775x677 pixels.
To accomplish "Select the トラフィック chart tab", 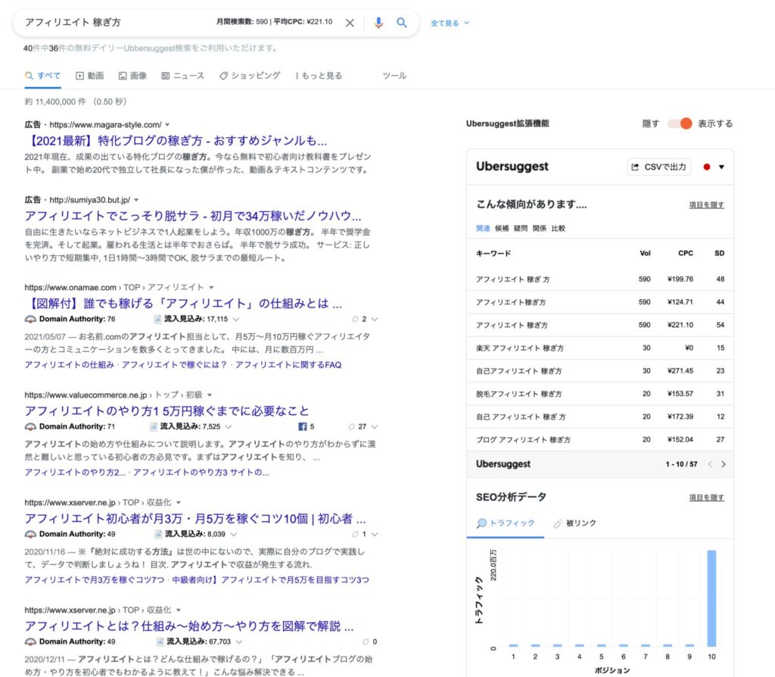I will coord(506,523).
